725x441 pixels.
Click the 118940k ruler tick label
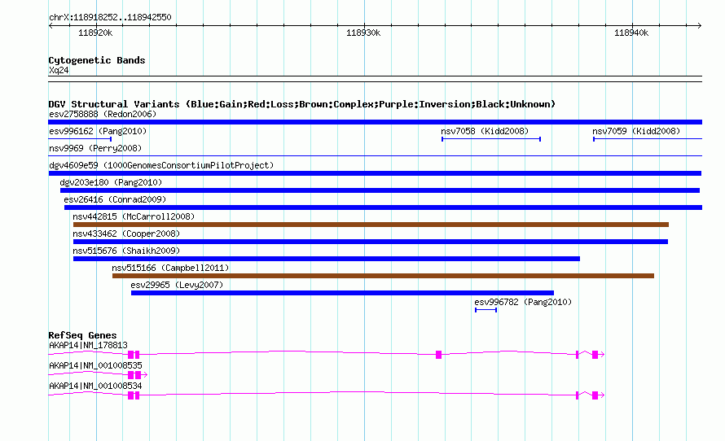[x=631, y=33]
